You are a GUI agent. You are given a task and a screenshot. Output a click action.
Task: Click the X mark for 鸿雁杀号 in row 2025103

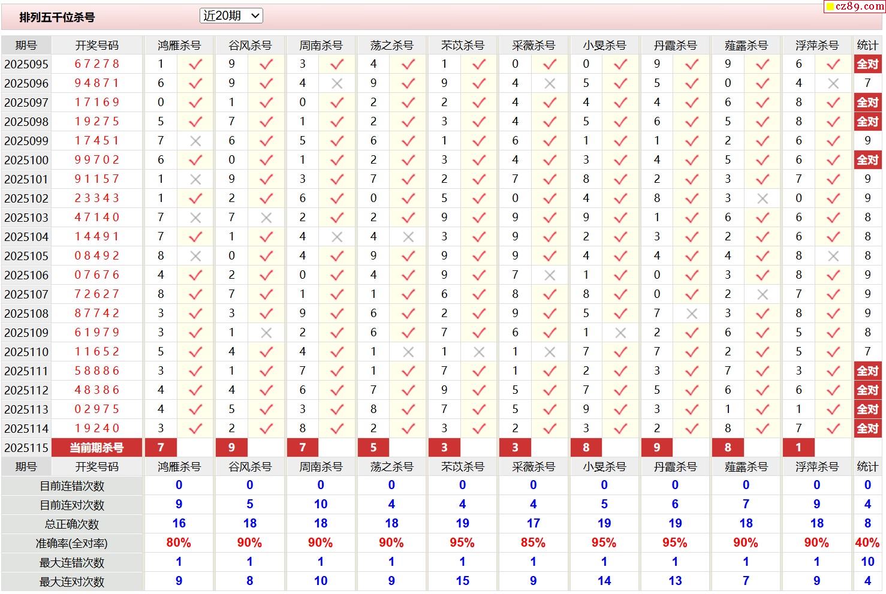[x=195, y=218]
